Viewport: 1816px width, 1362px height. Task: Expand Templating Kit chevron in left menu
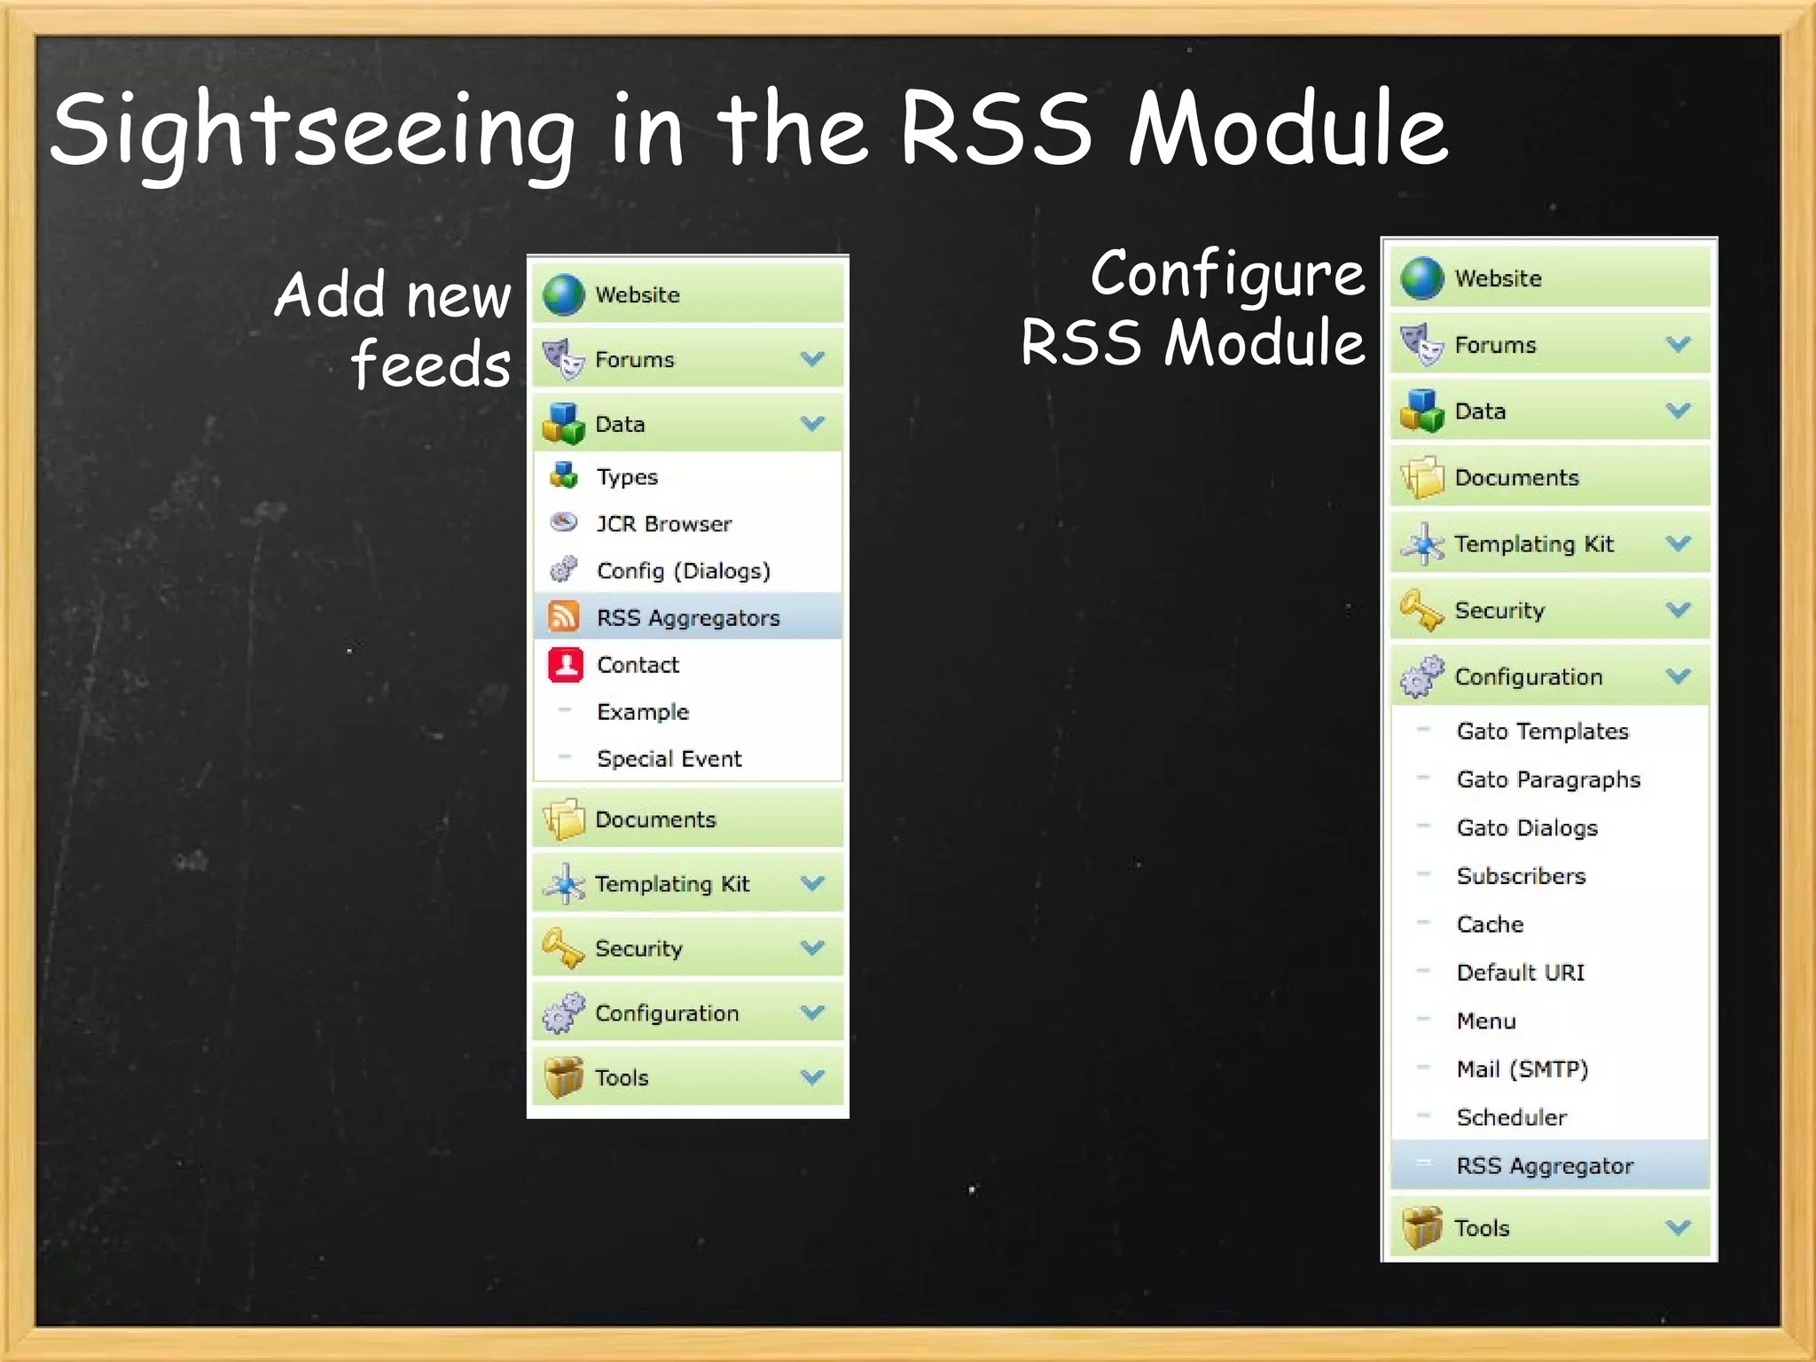pos(813,883)
